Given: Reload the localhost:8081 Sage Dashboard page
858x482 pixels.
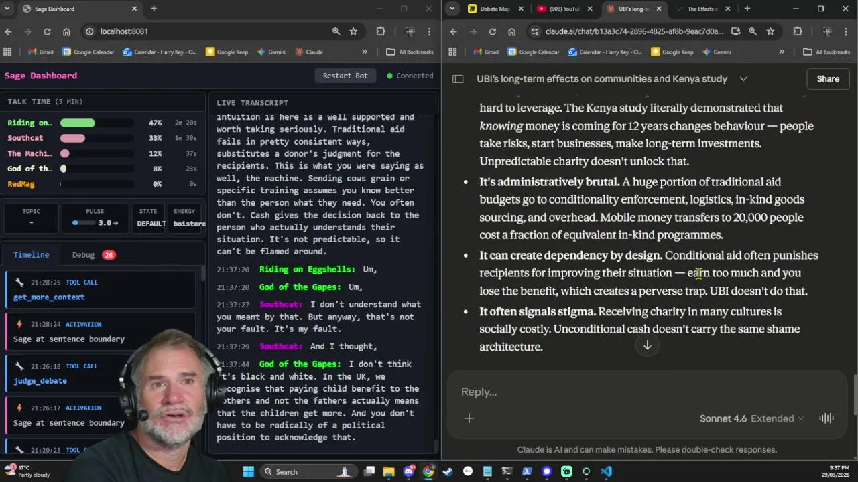Looking at the screenshot, I should coord(47,31).
